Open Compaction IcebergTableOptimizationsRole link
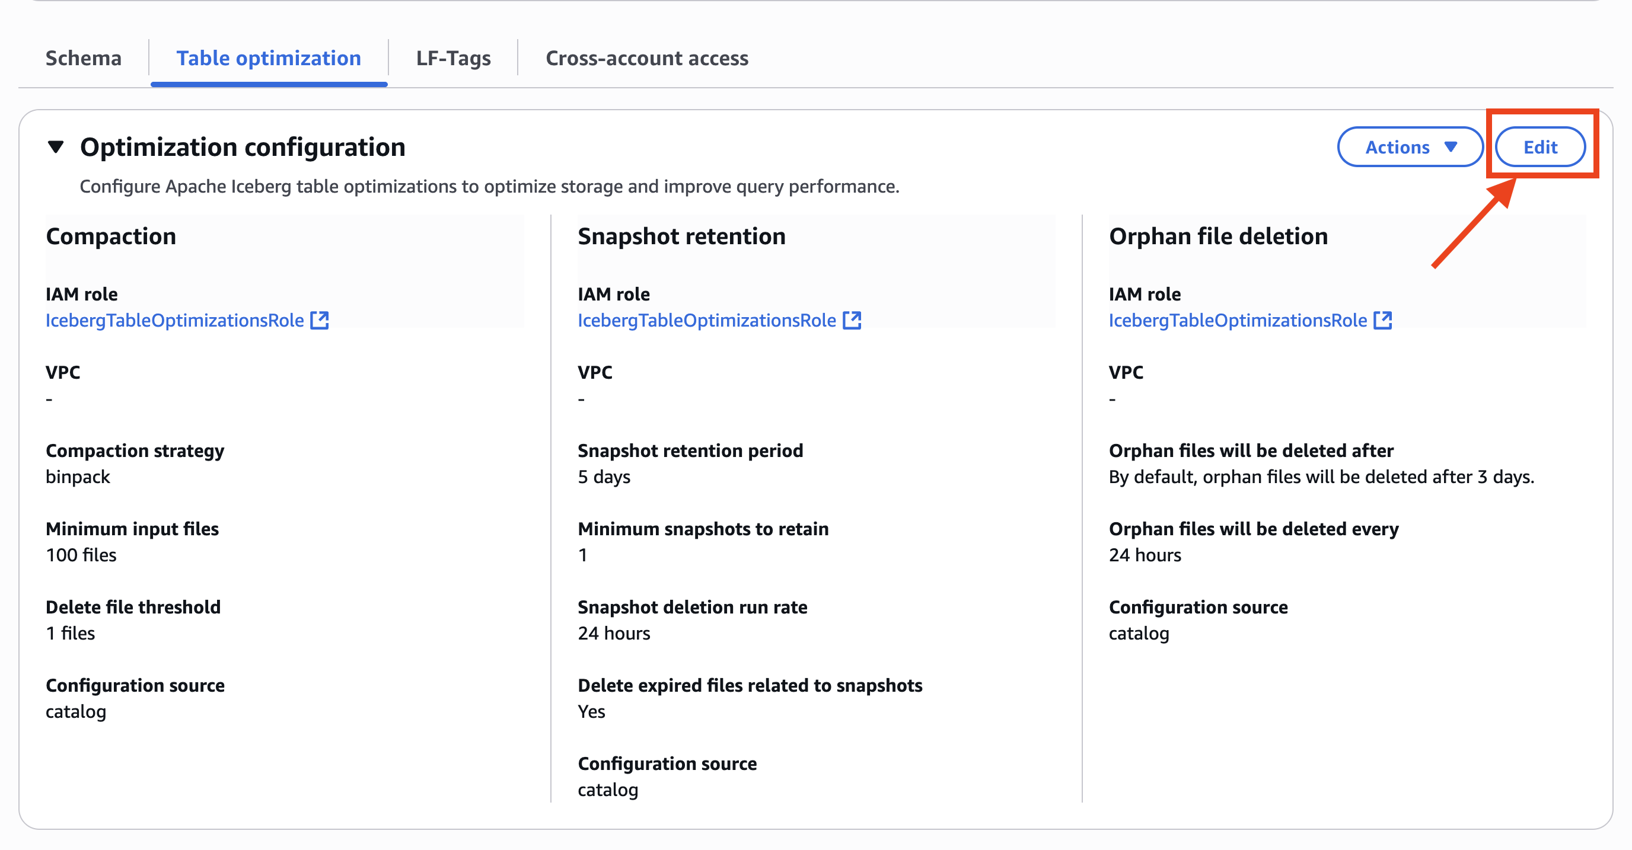Screen dimensions: 1632x850 [174, 321]
